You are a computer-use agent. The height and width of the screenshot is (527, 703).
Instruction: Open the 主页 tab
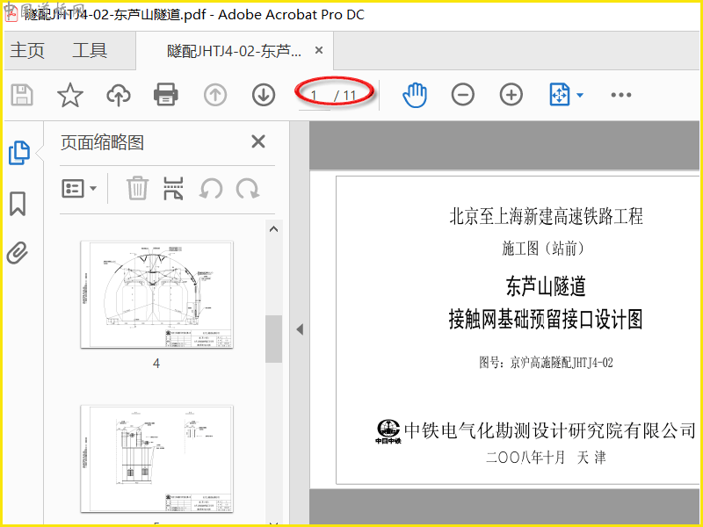27,50
